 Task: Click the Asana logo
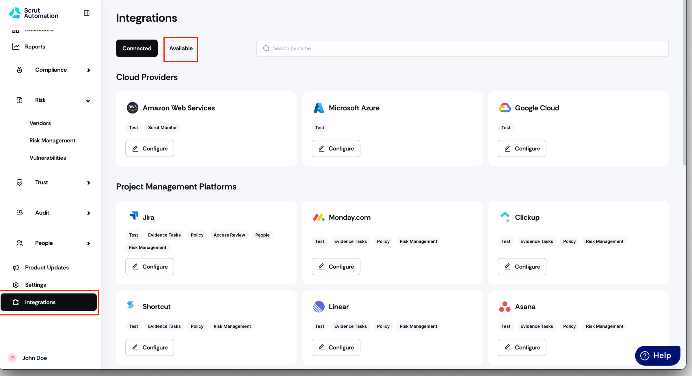[x=505, y=306]
